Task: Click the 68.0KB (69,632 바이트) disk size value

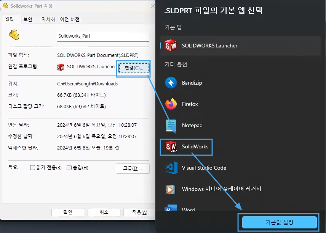Action: 81,107
